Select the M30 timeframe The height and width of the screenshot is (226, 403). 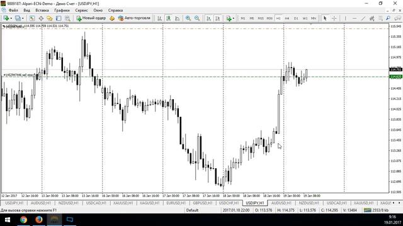click(x=270, y=18)
